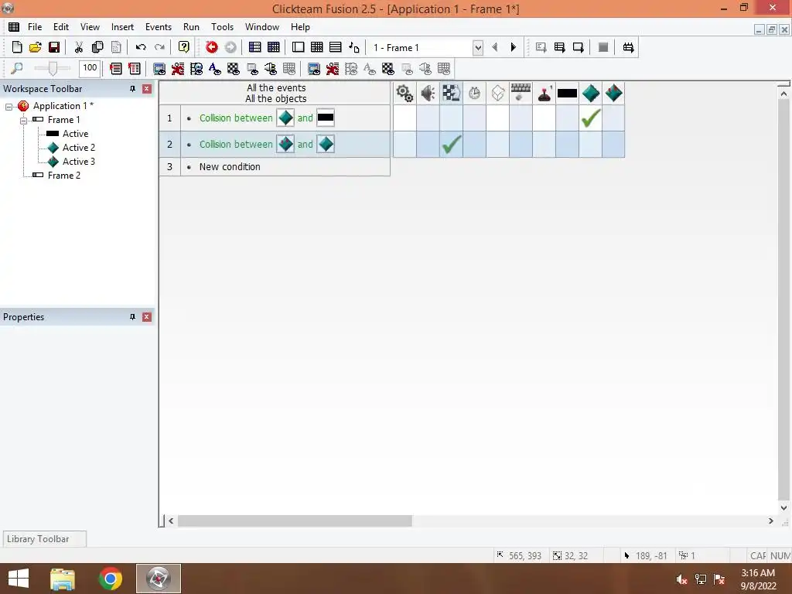Select the Active 3 tree item
Viewport: 792px width, 594px height.
pyautogui.click(x=79, y=162)
